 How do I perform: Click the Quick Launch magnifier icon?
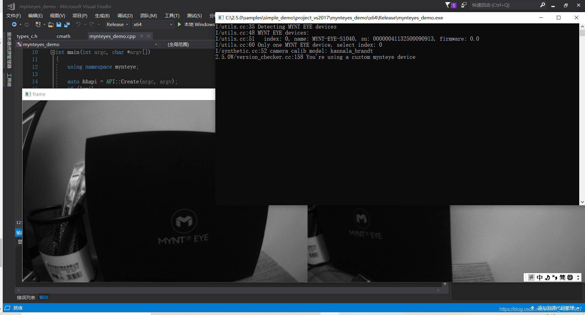tap(543, 5)
